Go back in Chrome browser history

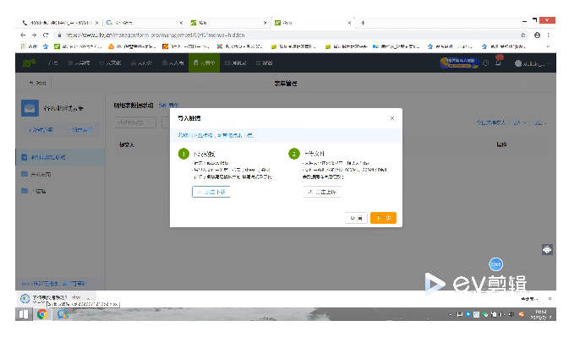tap(23, 35)
